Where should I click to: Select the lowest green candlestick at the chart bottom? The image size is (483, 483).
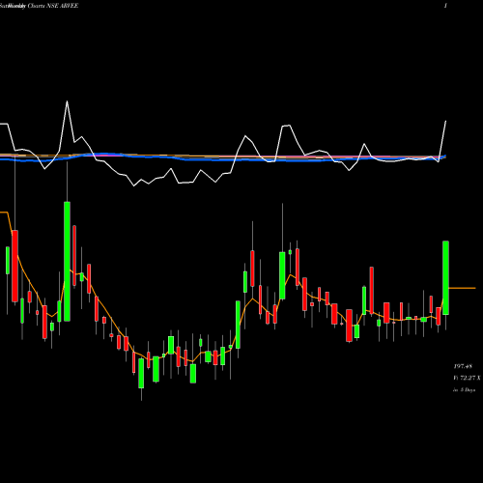141,373
